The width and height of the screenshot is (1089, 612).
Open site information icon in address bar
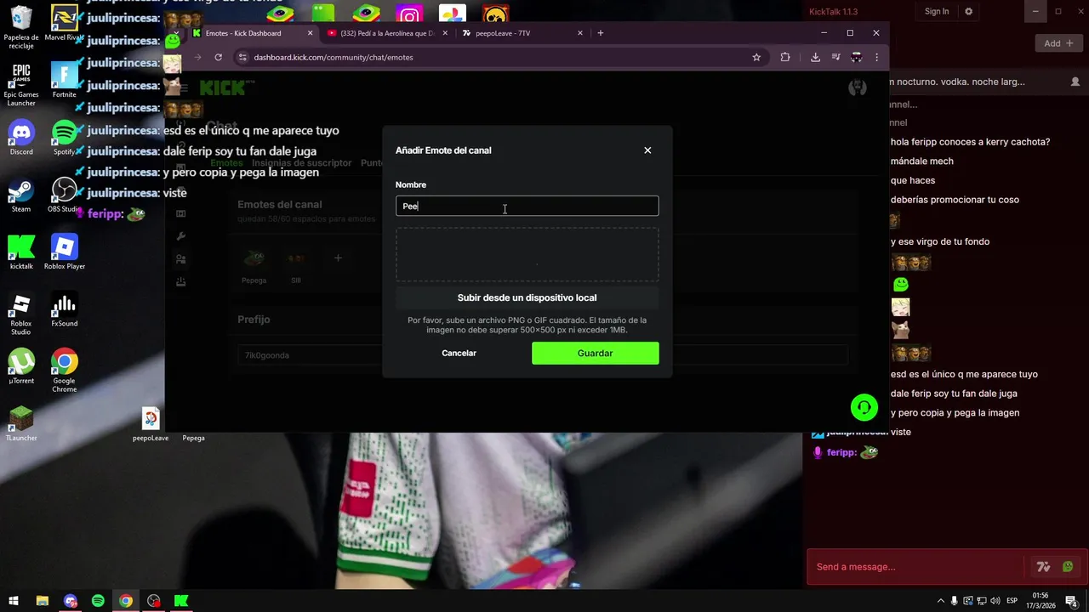pyautogui.click(x=242, y=57)
